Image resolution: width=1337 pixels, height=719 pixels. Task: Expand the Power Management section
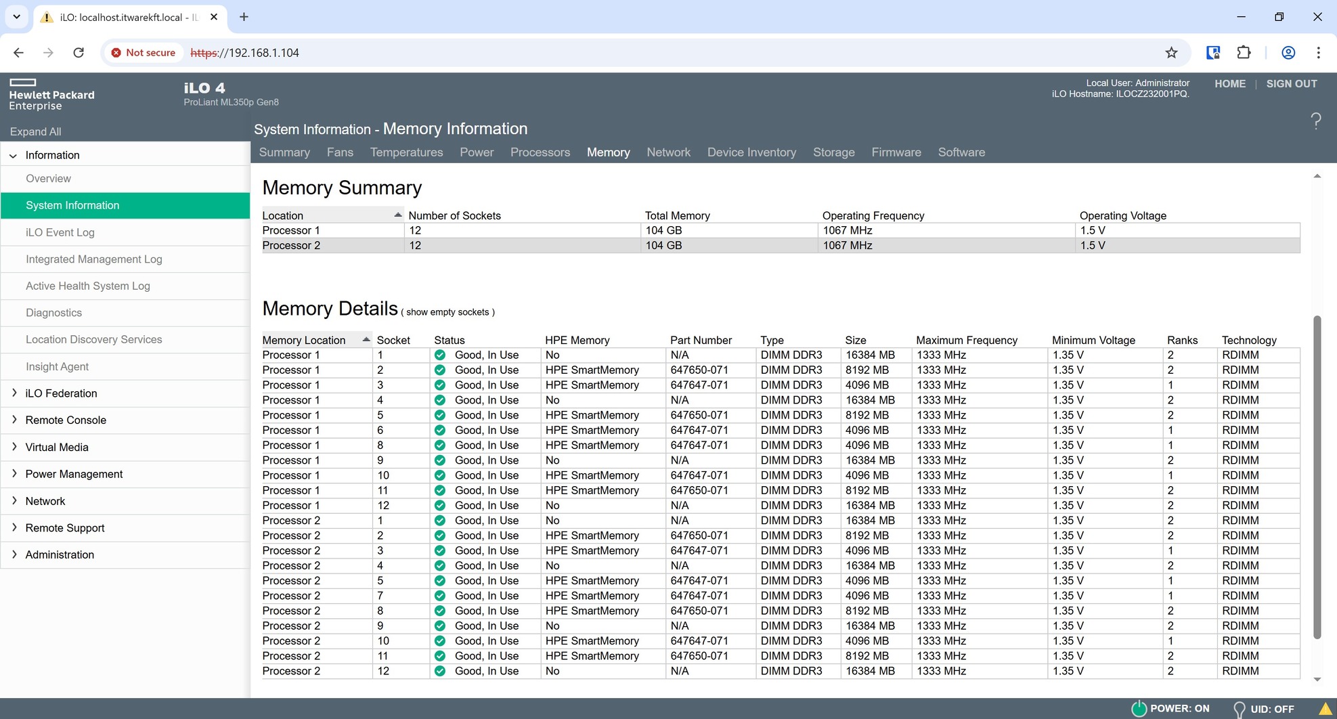(x=14, y=475)
